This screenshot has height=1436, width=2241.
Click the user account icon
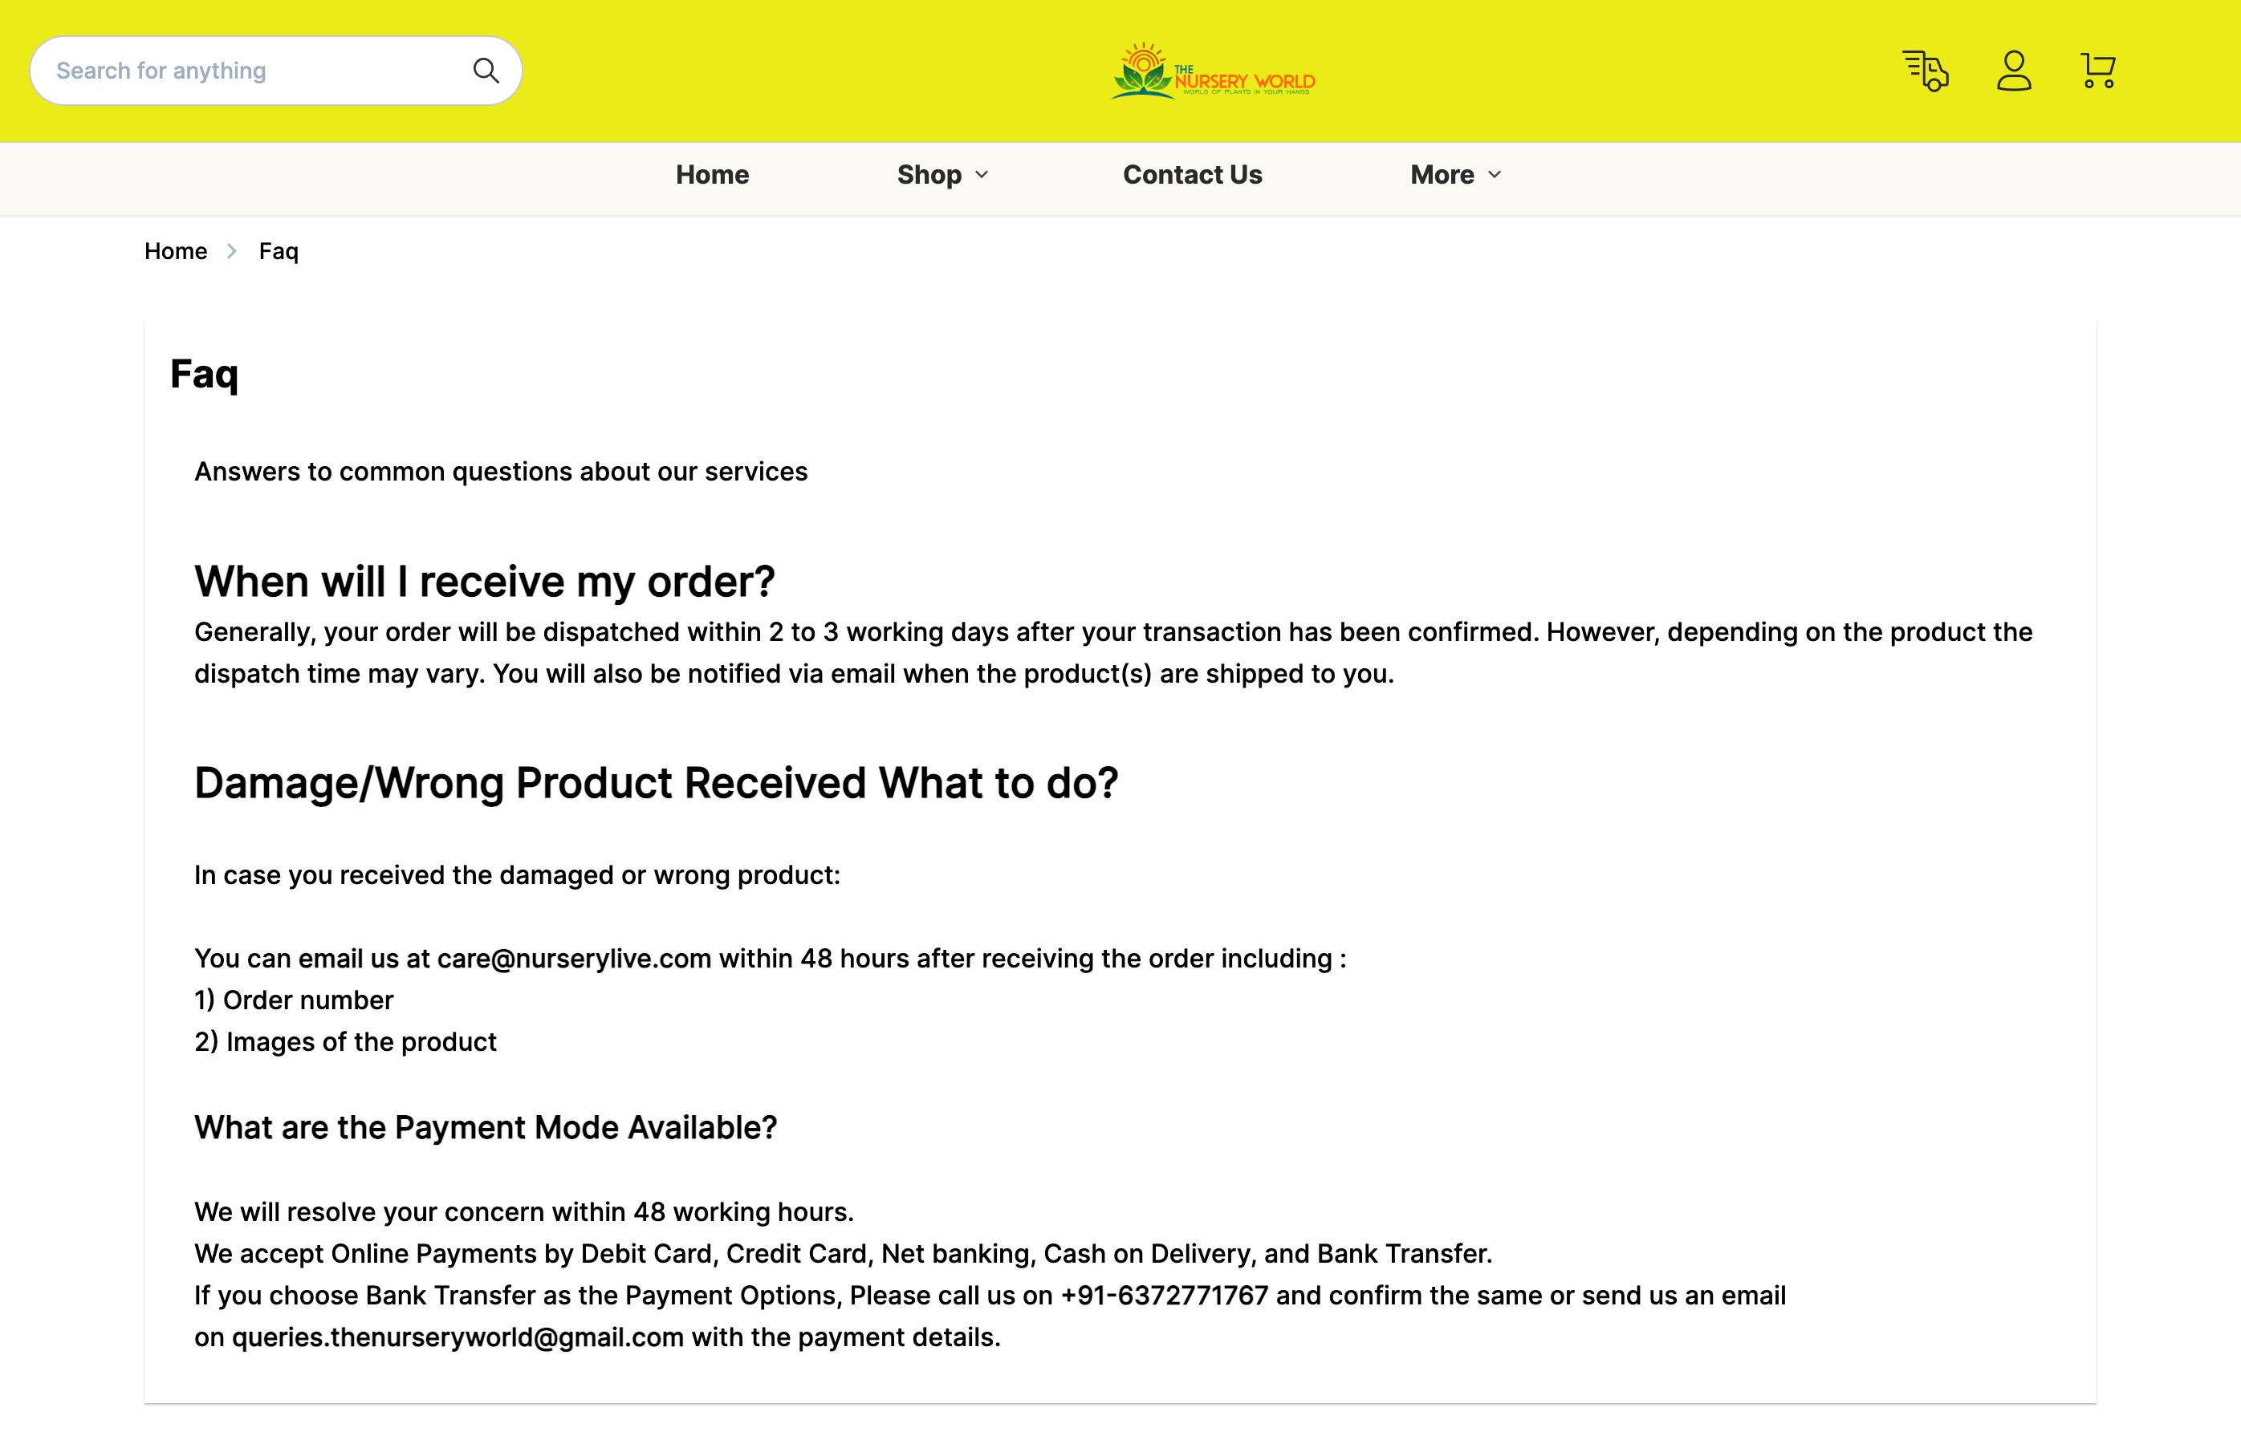click(x=2012, y=70)
